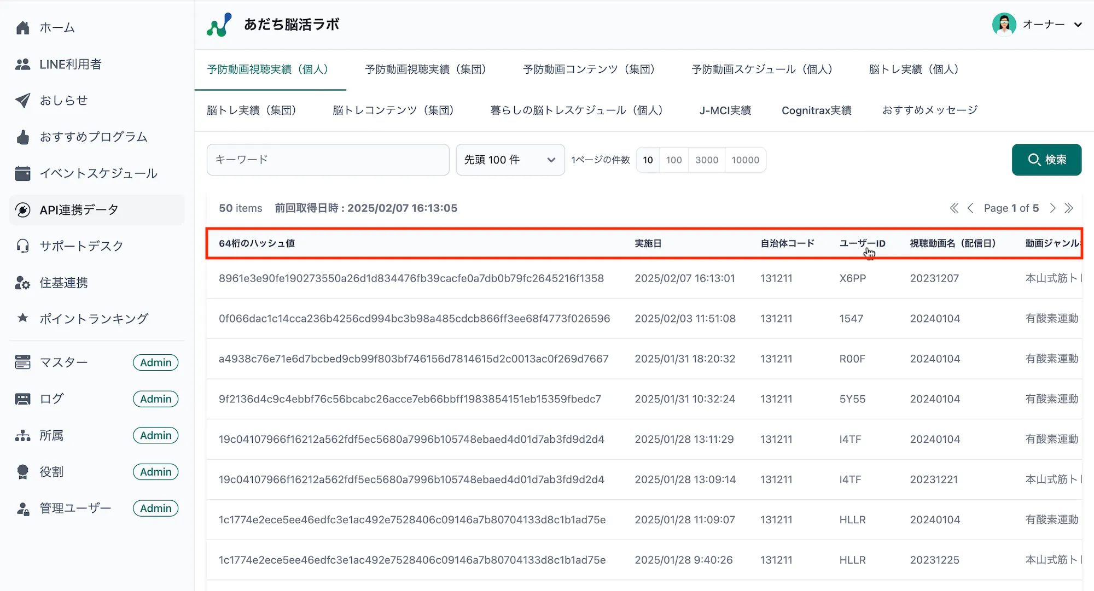The image size is (1094, 591).
Task: Switch to 脳トレ実績（個人）tab
Action: point(913,69)
